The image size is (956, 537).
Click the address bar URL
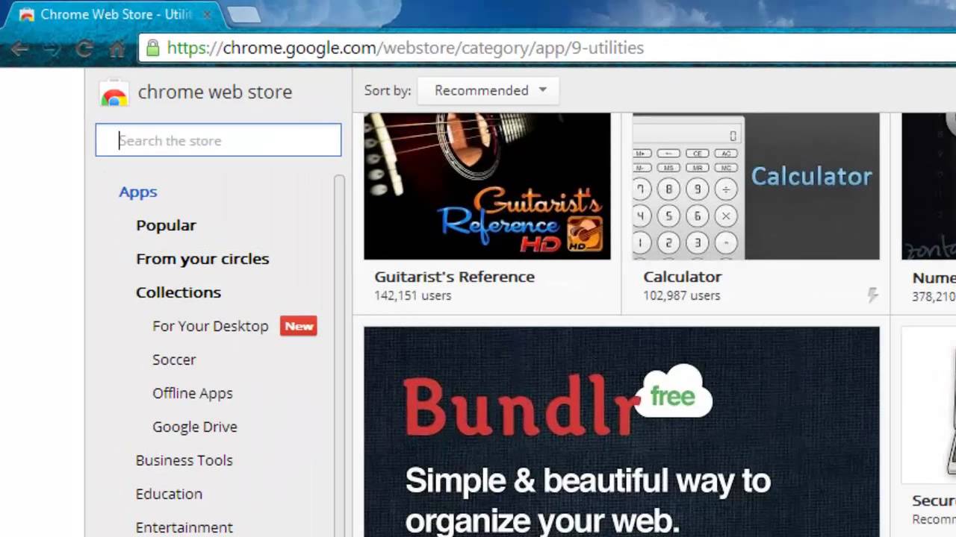pyautogui.click(x=406, y=48)
